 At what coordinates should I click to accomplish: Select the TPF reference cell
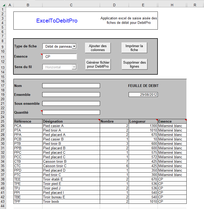pyautogui.click(x=28, y=202)
